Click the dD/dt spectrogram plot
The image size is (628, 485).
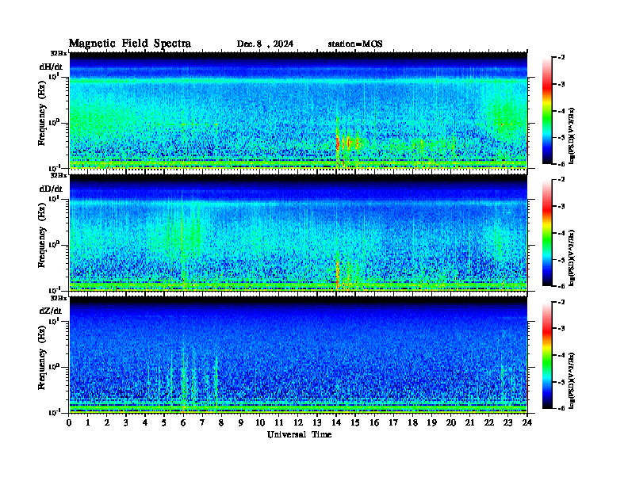298,233
